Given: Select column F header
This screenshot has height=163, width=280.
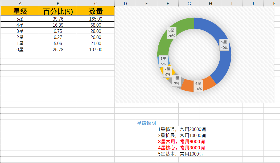Looking at the screenshot, I should 168,3.
